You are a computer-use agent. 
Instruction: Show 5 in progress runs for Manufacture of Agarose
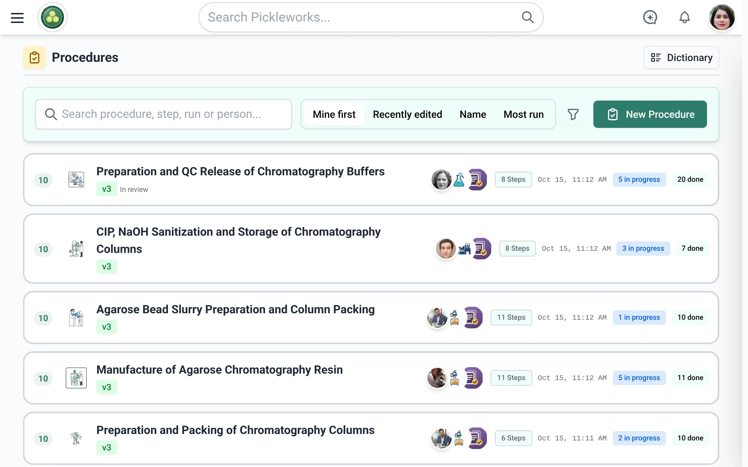coord(639,378)
